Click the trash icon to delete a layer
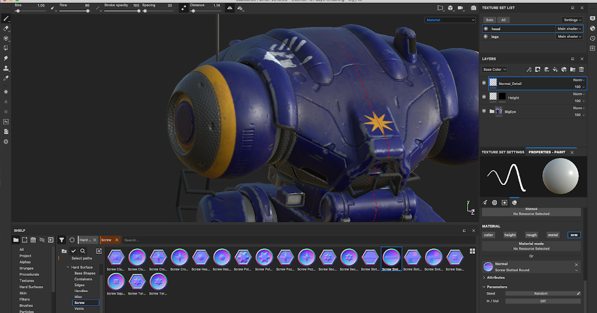Image resolution: width=597 pixels, height=313 pixels. (581, 70)
